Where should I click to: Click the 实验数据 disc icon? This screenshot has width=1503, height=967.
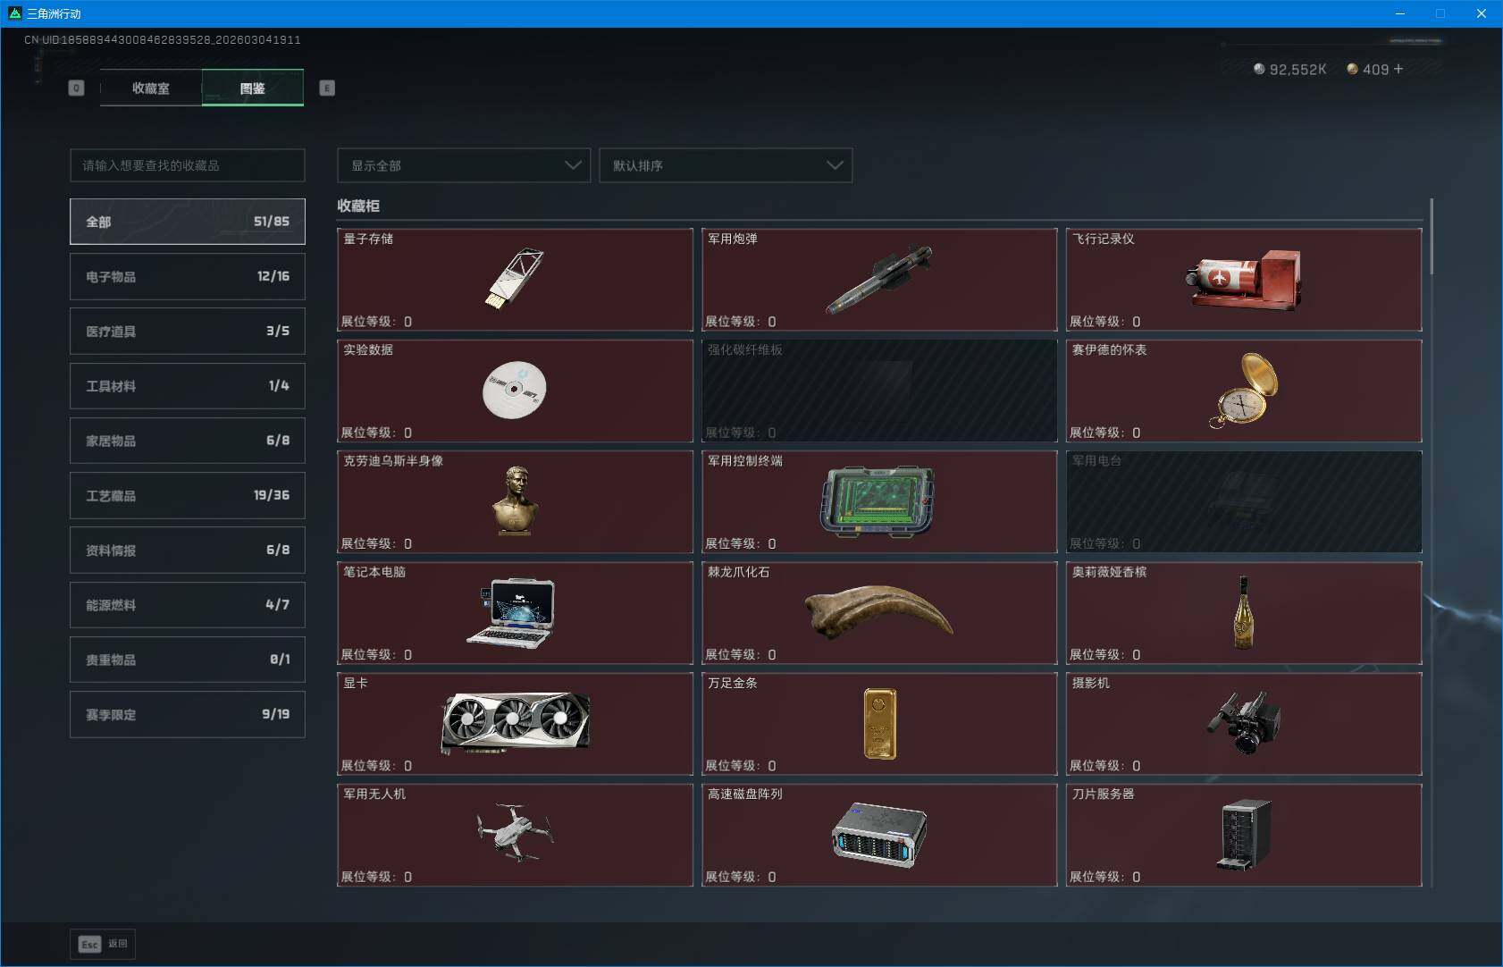tap(514, 390)
